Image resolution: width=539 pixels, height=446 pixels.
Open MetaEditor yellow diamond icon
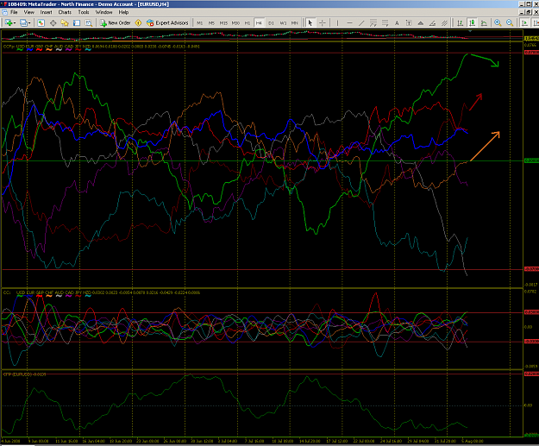coord(138,22)
